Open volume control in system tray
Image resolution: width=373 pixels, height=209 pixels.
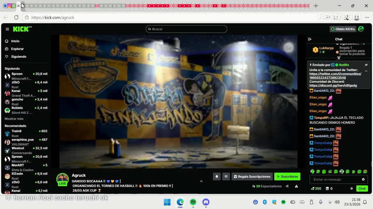337,202
